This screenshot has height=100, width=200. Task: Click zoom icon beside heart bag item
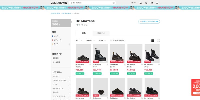107,98
